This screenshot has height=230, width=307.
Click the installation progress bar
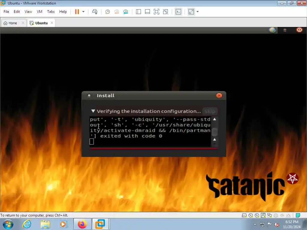pyautogui.click(x=154, y=149)
